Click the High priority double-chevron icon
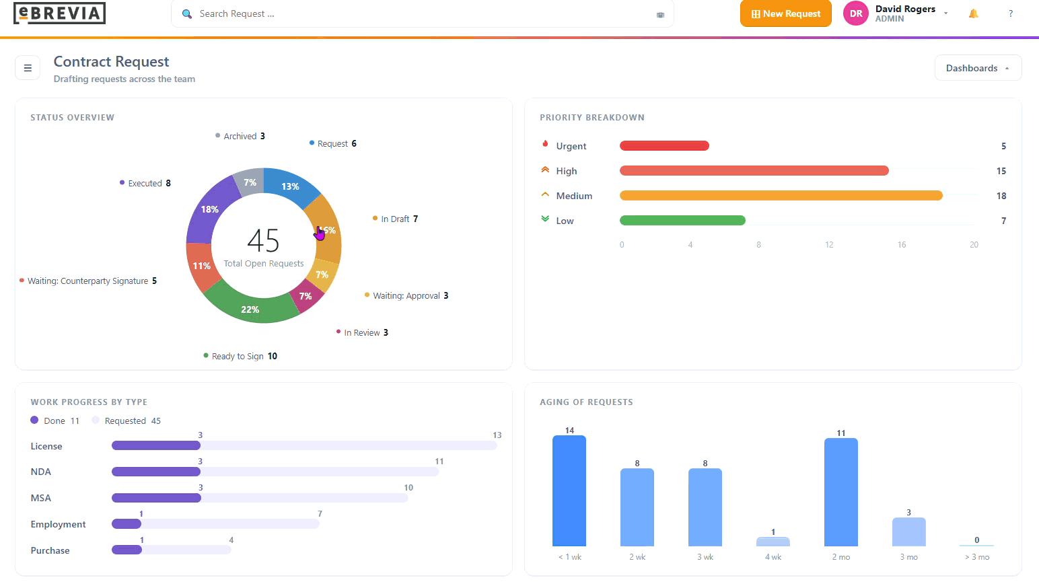The image size is (1039, 584). (545, 170)
